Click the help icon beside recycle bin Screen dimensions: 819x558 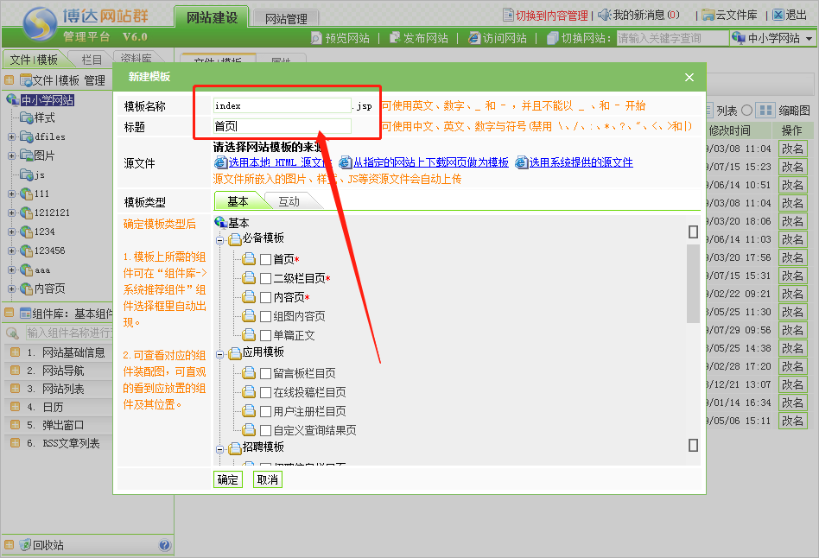coord(164,545)
